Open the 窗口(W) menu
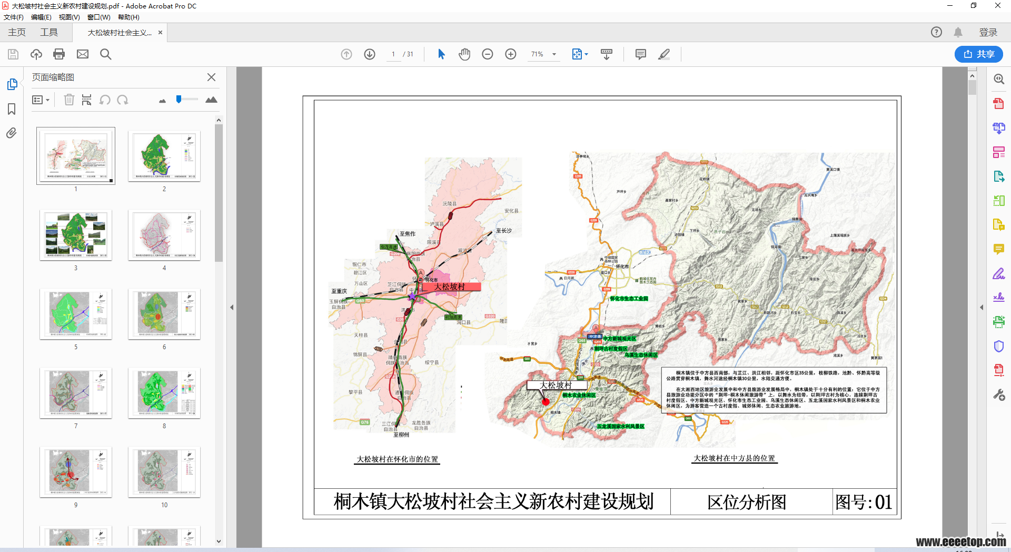 (98, 17)
